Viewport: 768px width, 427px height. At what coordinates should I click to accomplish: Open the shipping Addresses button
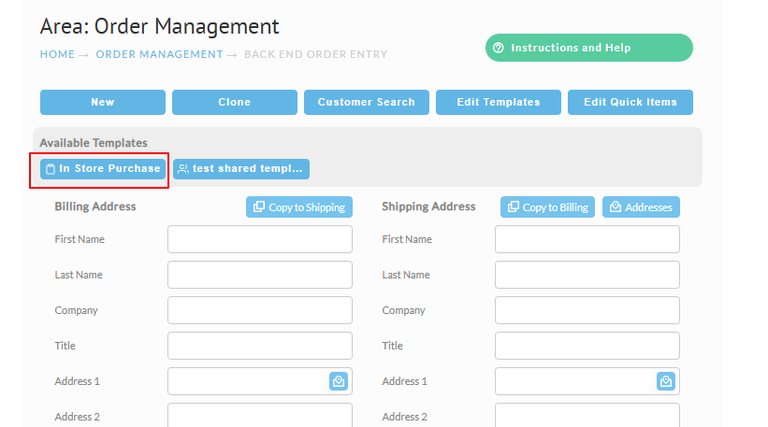tap(641, 206)
